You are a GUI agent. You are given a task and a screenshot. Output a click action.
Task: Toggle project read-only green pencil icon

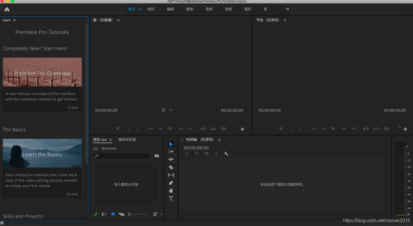point(96,214)
